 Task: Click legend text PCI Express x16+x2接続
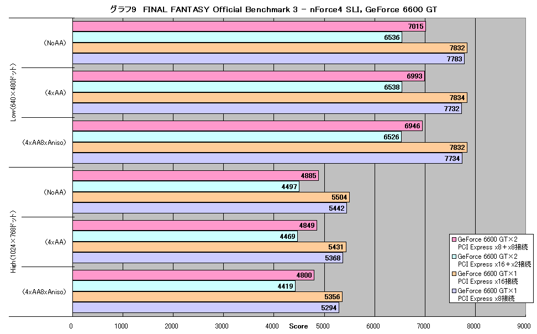494,264
